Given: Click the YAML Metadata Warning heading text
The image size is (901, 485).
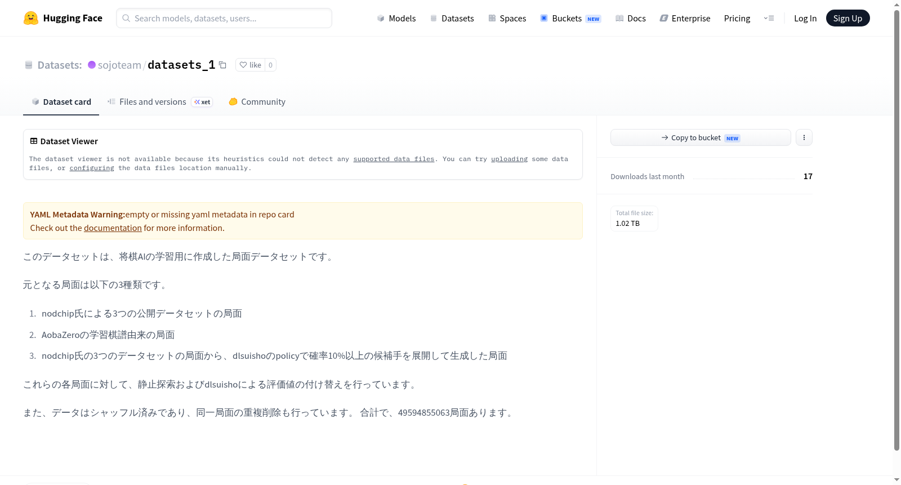Looking at the screenshot, I should tap(77, 215).
